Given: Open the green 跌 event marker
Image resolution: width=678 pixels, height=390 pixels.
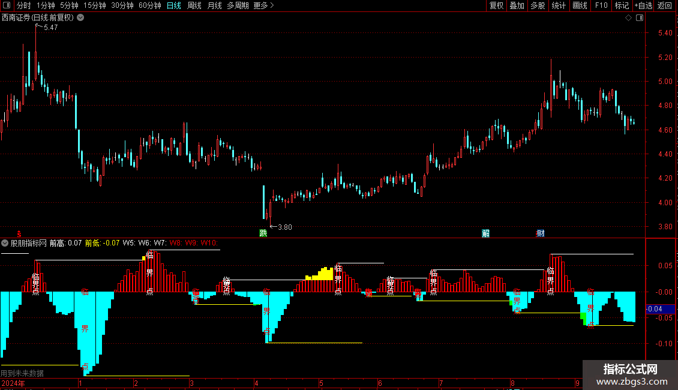Looking at the screenshot, I should point(263,233).
